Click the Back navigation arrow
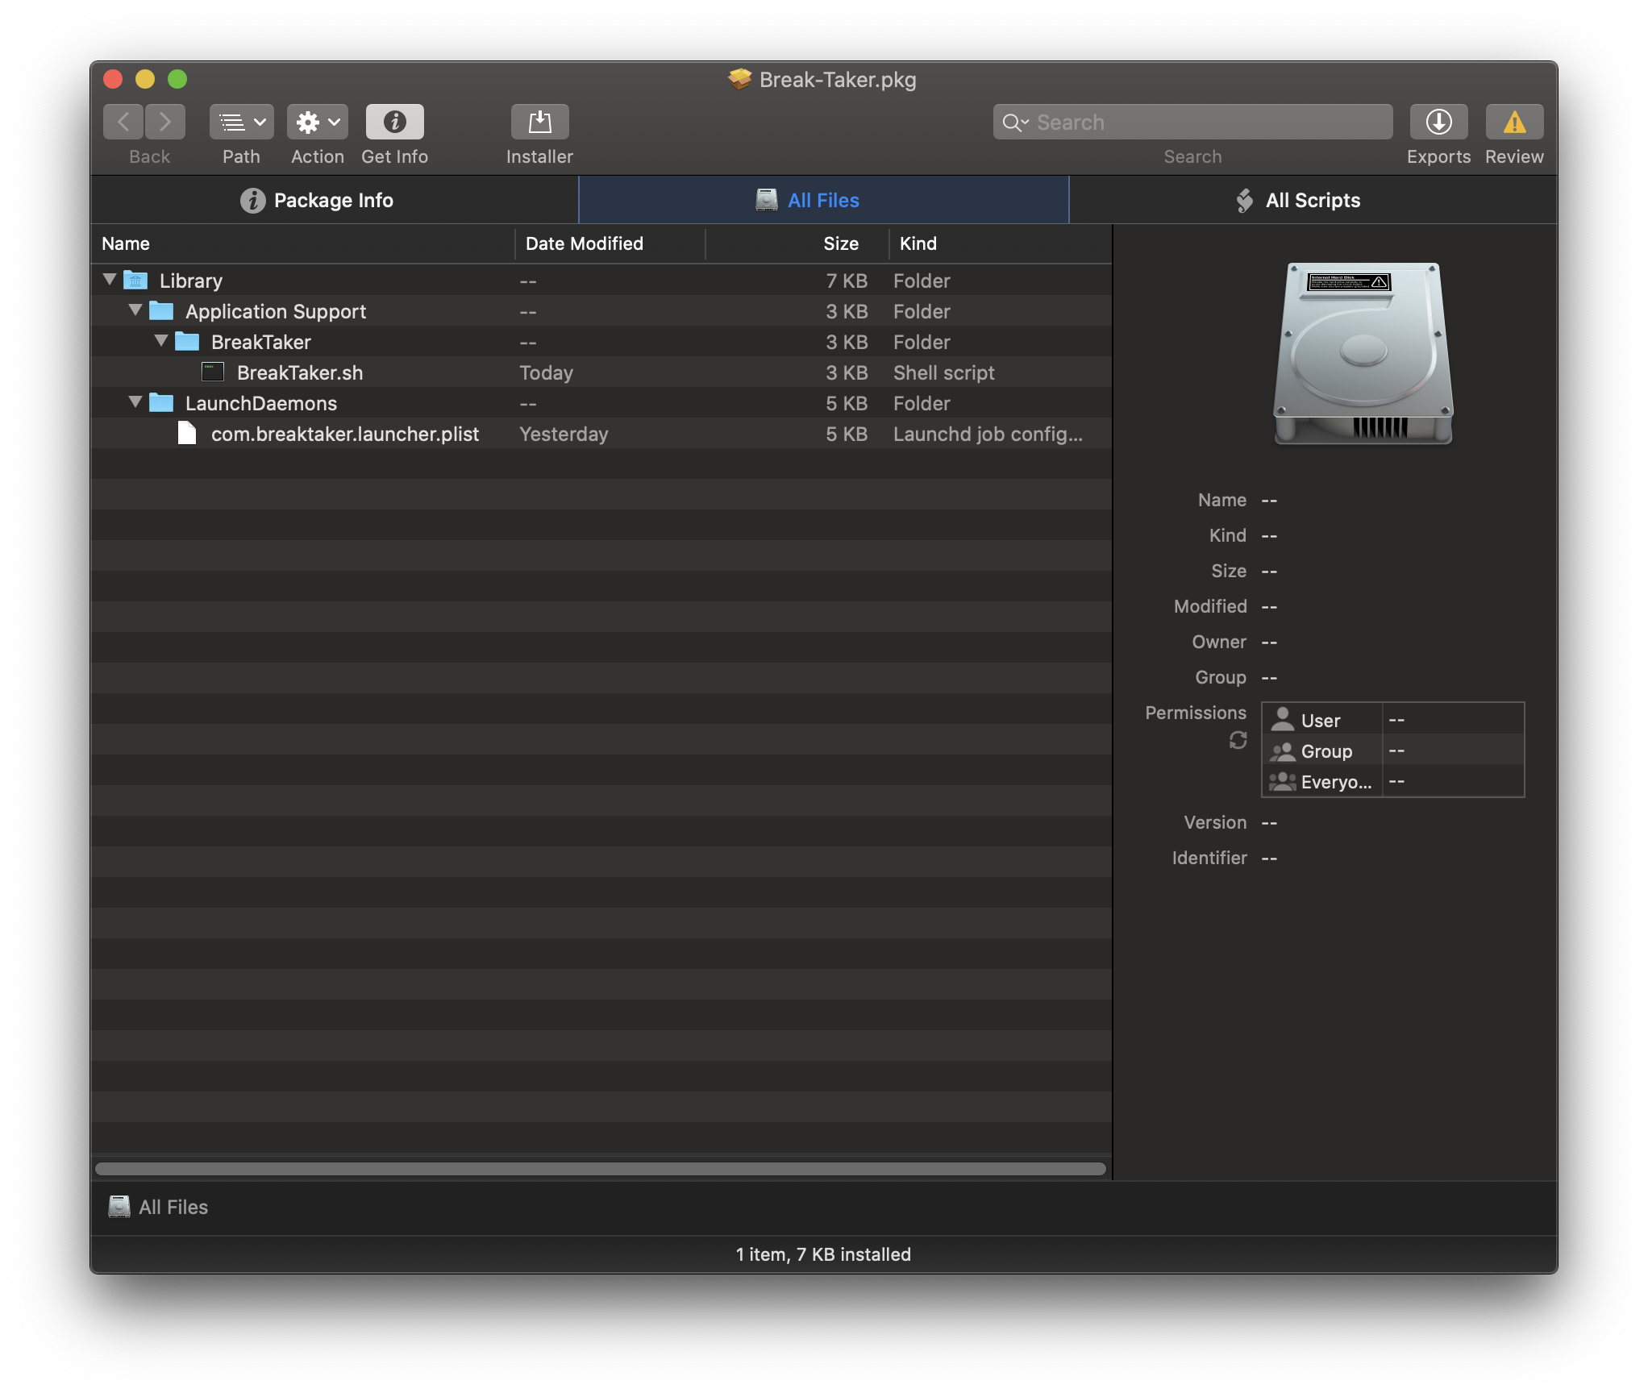 point(124,123)
